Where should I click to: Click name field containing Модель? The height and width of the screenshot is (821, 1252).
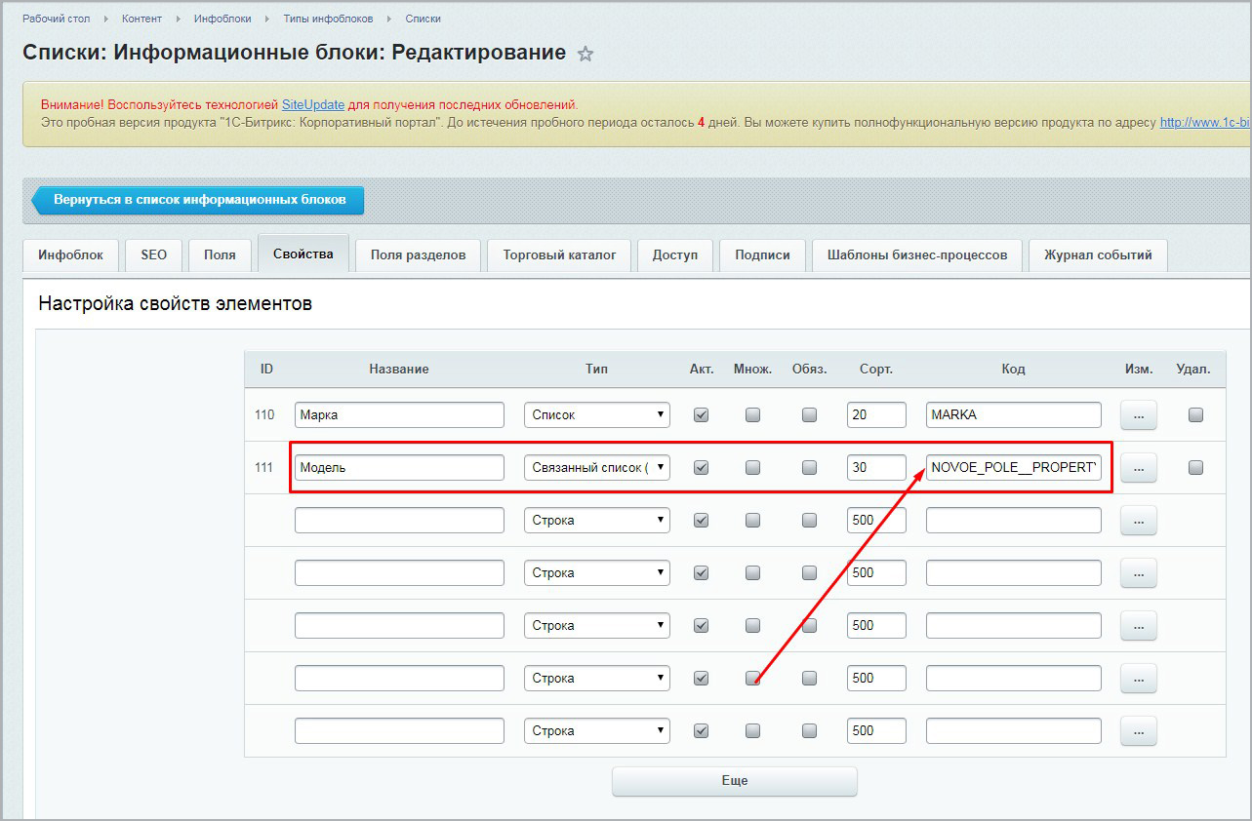point(399,467)
